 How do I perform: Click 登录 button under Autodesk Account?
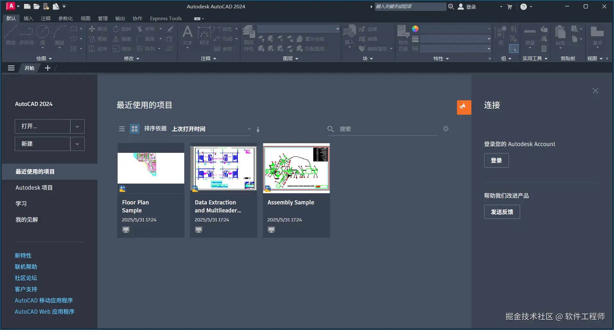click(x=496, y=161)
